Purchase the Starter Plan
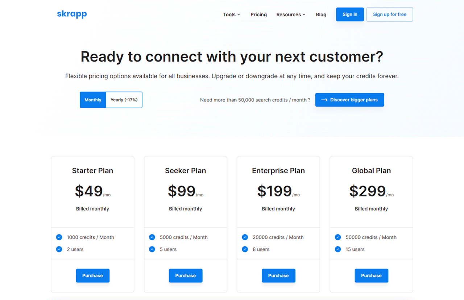 click(x=92, y=275)
